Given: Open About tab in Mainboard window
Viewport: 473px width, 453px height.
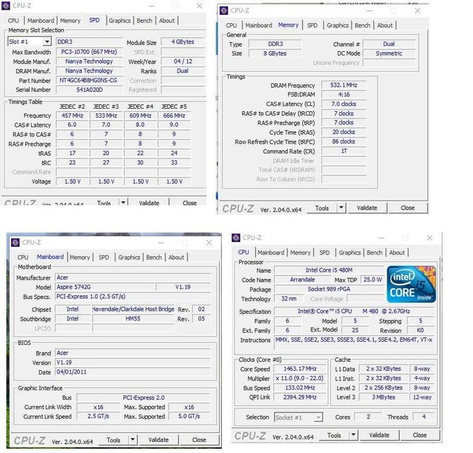Looking at the screenshot, I should tap(176, 257).
